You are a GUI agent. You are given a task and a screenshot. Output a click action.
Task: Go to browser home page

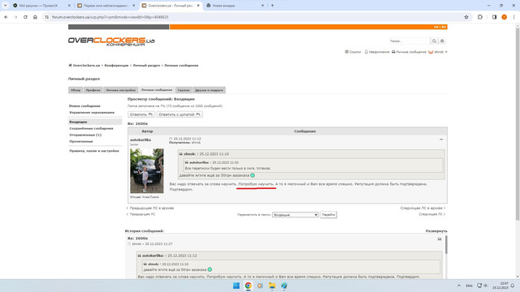[x=35, y=17]
